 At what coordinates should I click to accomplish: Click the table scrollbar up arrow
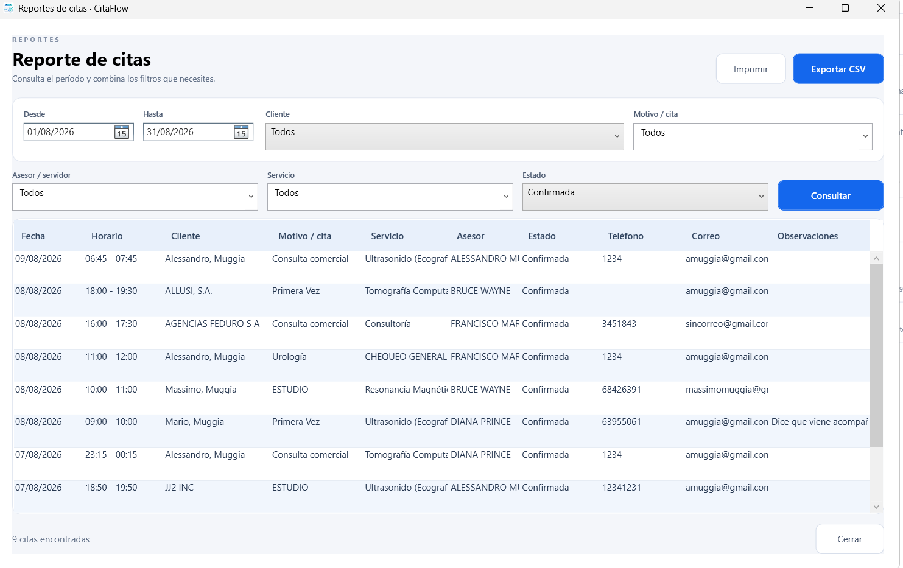(x=876, y=258)
